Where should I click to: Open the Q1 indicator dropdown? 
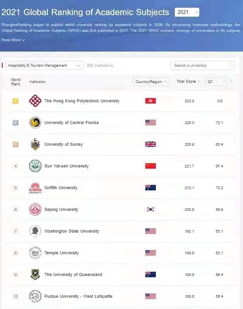coord(216,82)
